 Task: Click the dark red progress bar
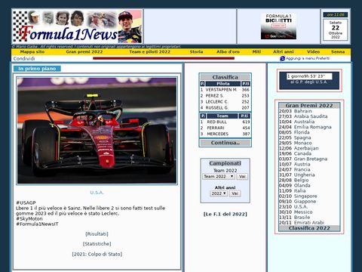pos(164,58)
